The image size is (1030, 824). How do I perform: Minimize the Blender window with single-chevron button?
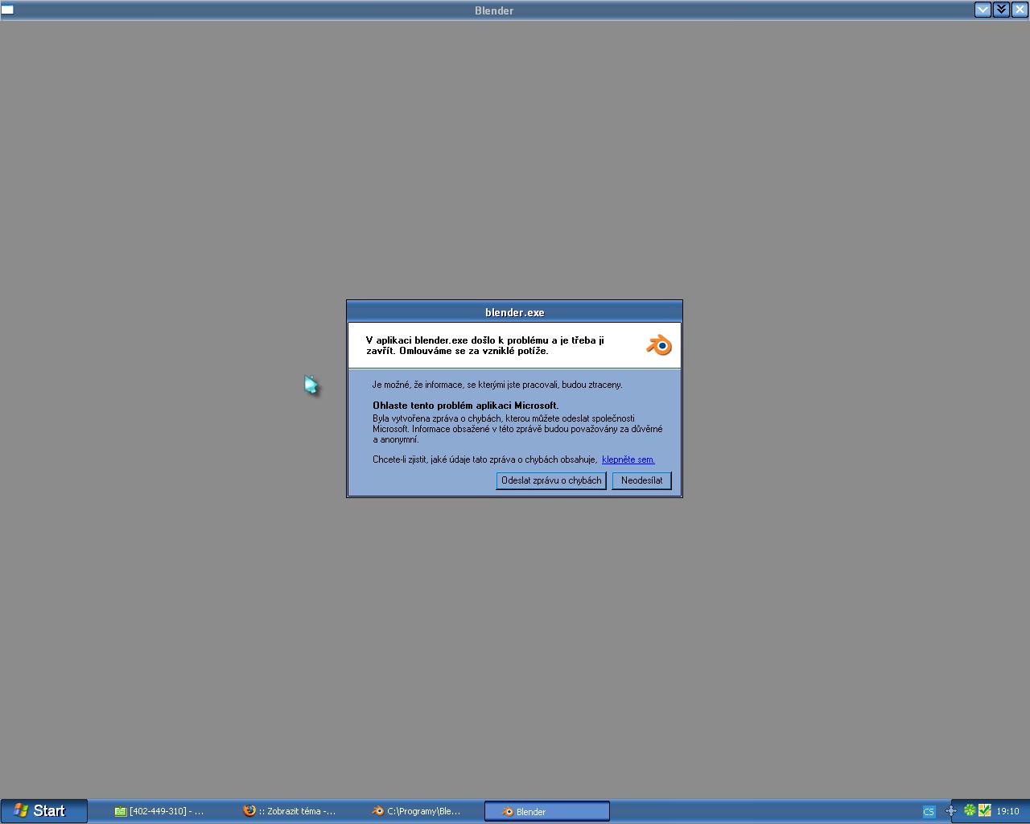tap(983, 10)
